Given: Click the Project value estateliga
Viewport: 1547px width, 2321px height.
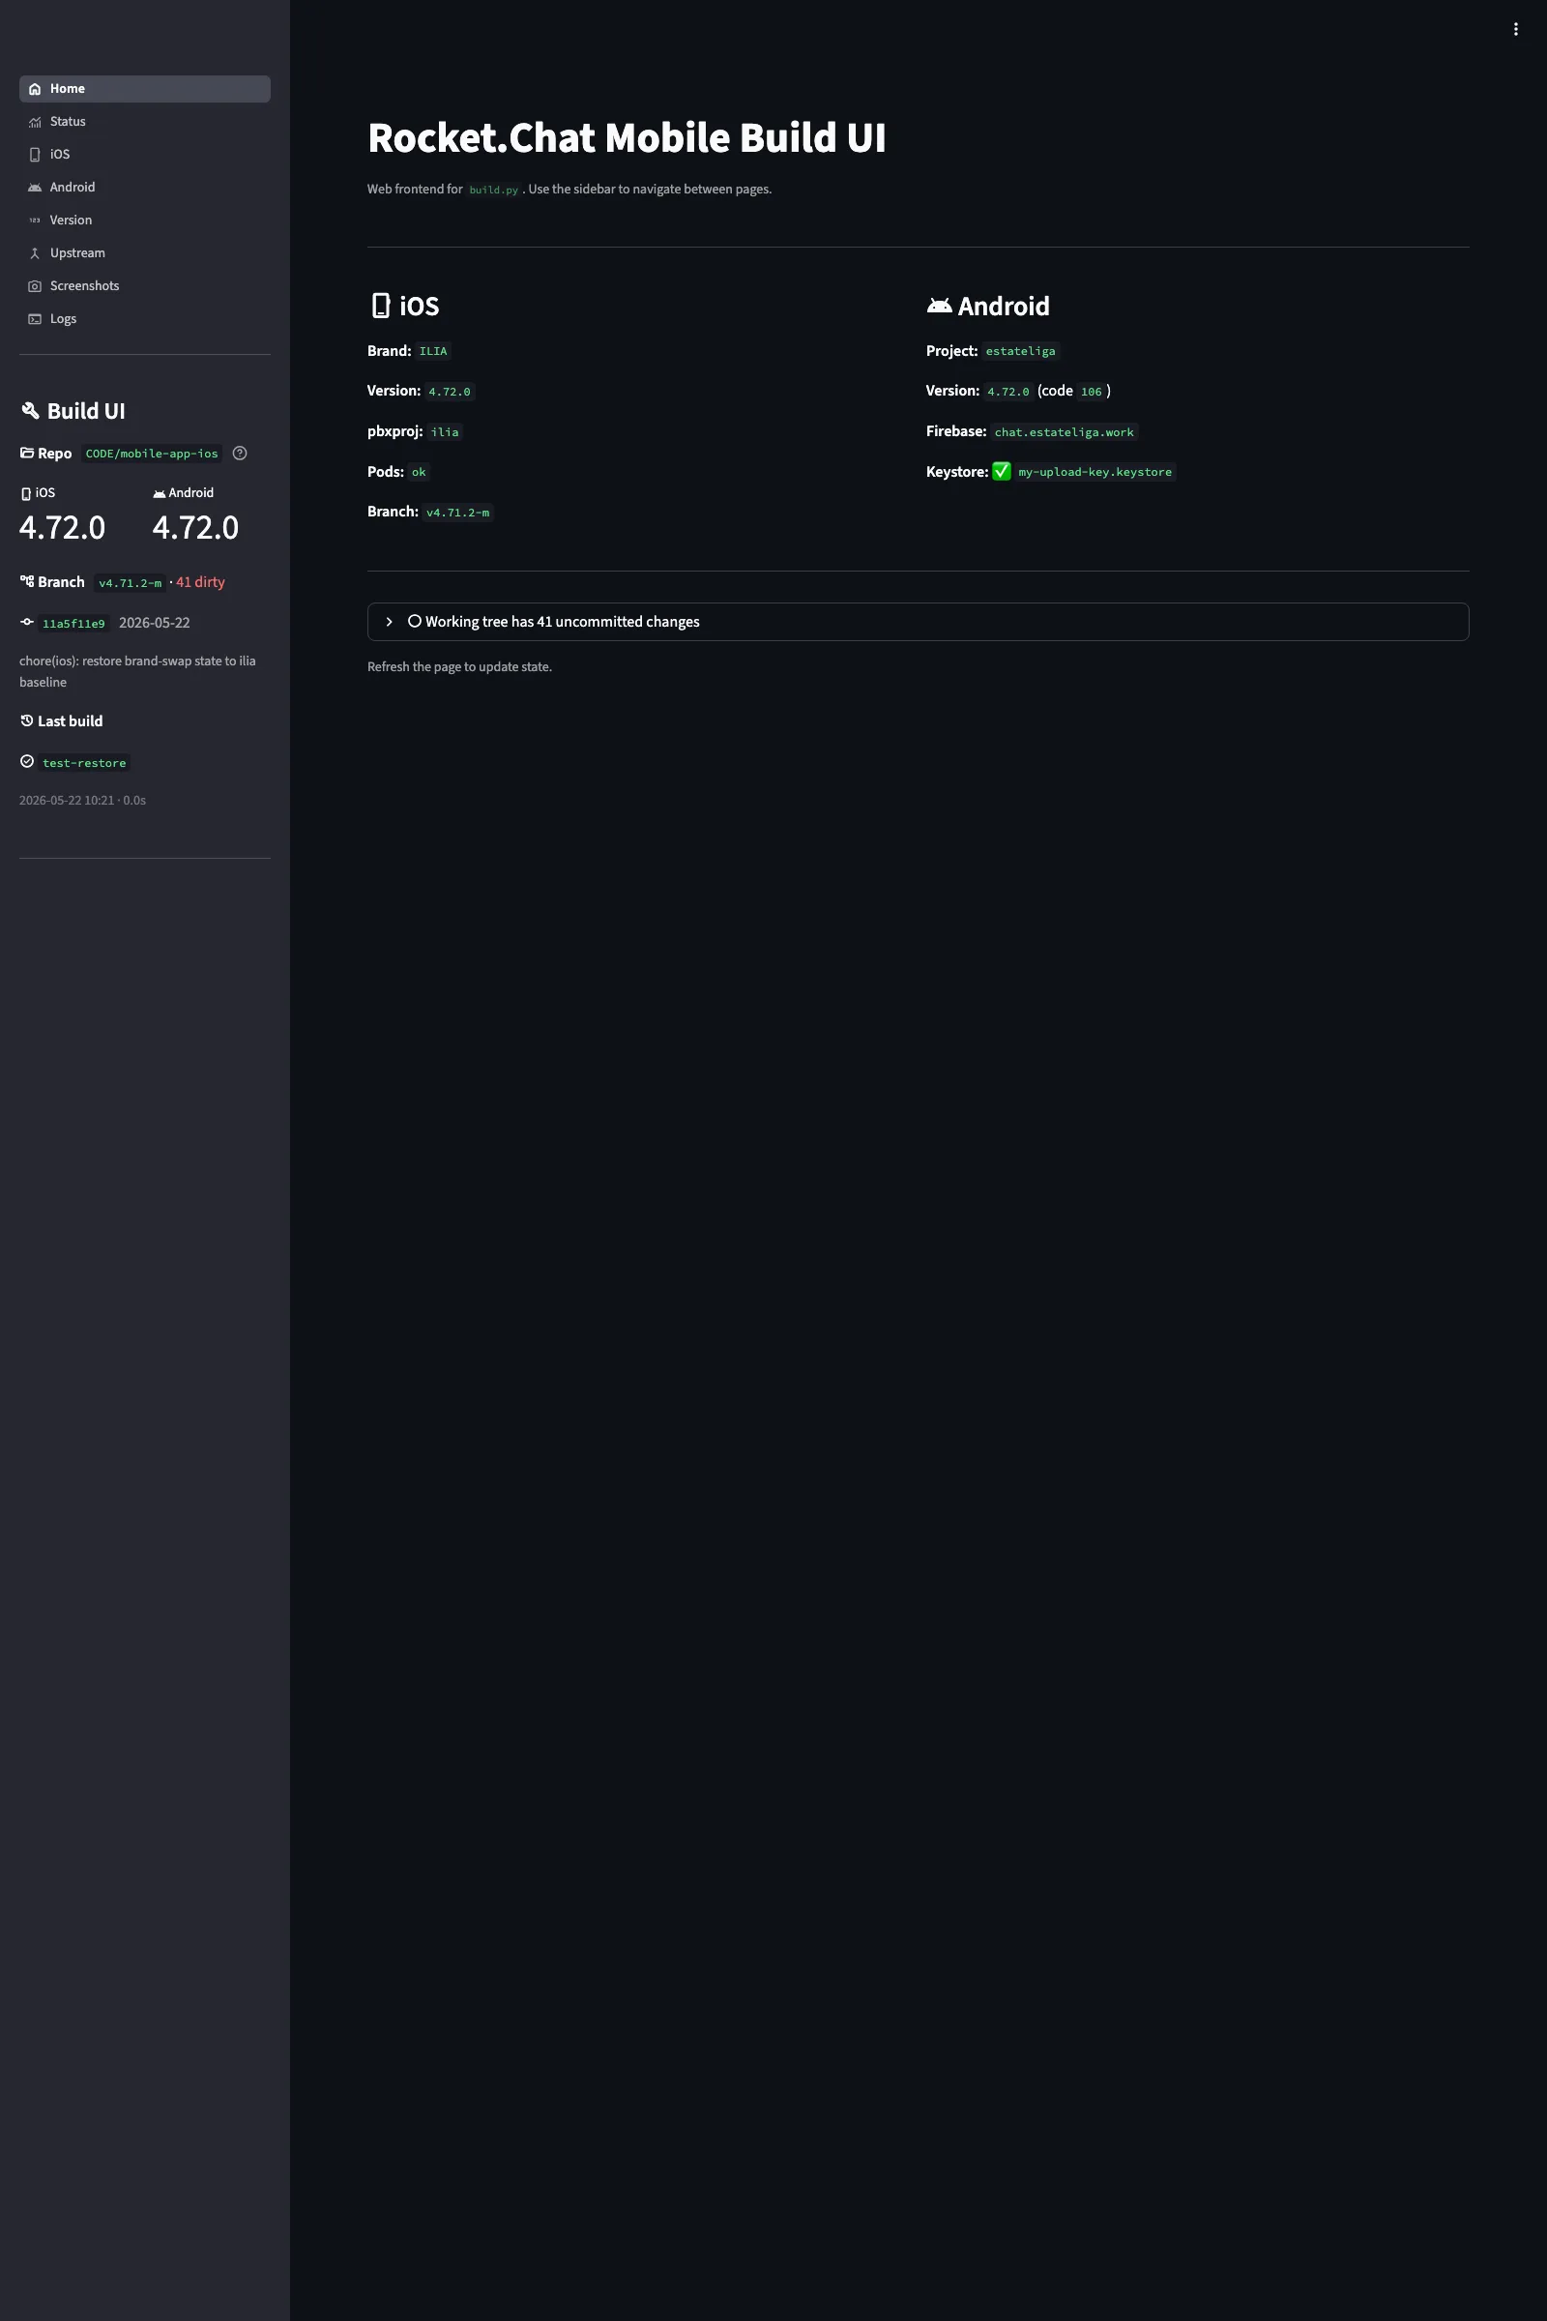Looking at the screenshot, I should [1020, 351].
